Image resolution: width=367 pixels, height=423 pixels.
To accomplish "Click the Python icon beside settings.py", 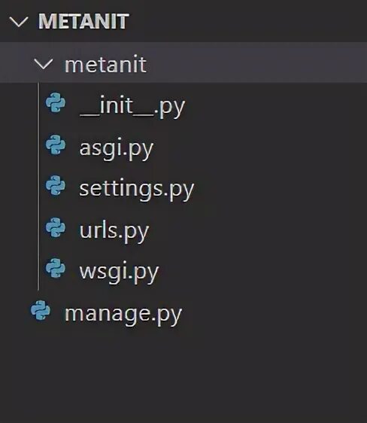I will 56,185.
